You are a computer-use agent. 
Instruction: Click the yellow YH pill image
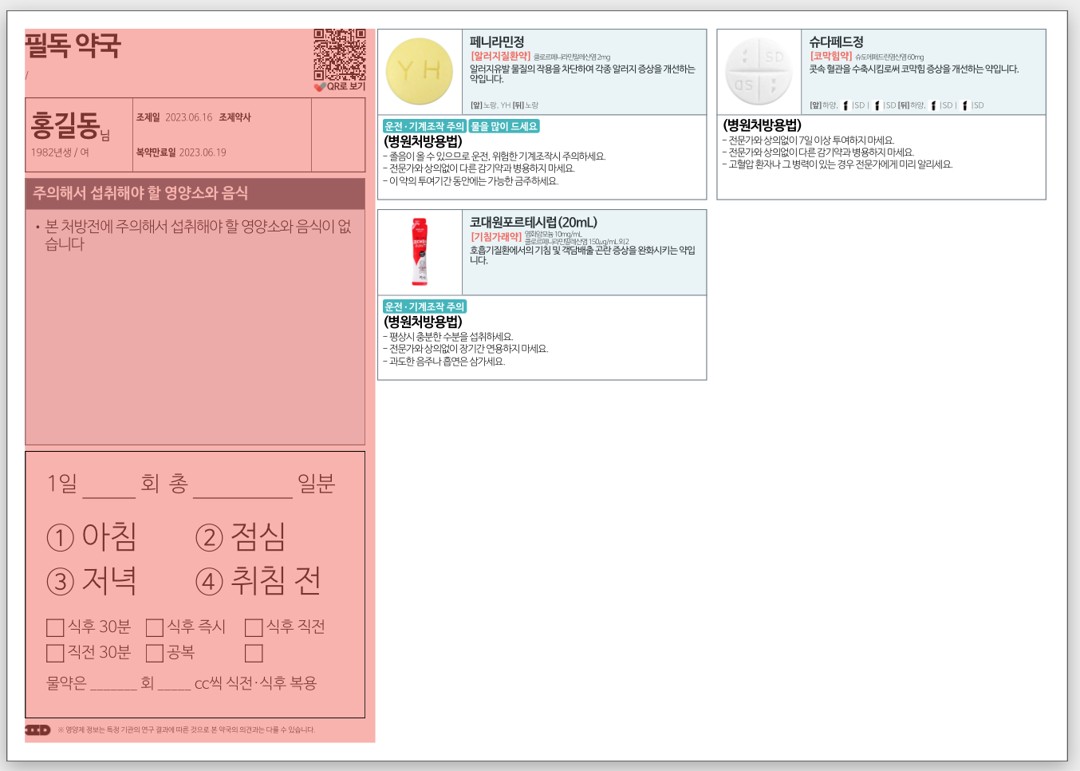(x=420, y=72)
